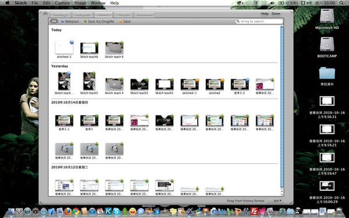Click the battery status icon
The width and height of the screenshot is (349, 218).
(x=282, y=3)
